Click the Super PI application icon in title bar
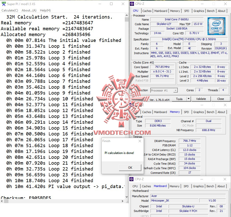 pos(4,4)
